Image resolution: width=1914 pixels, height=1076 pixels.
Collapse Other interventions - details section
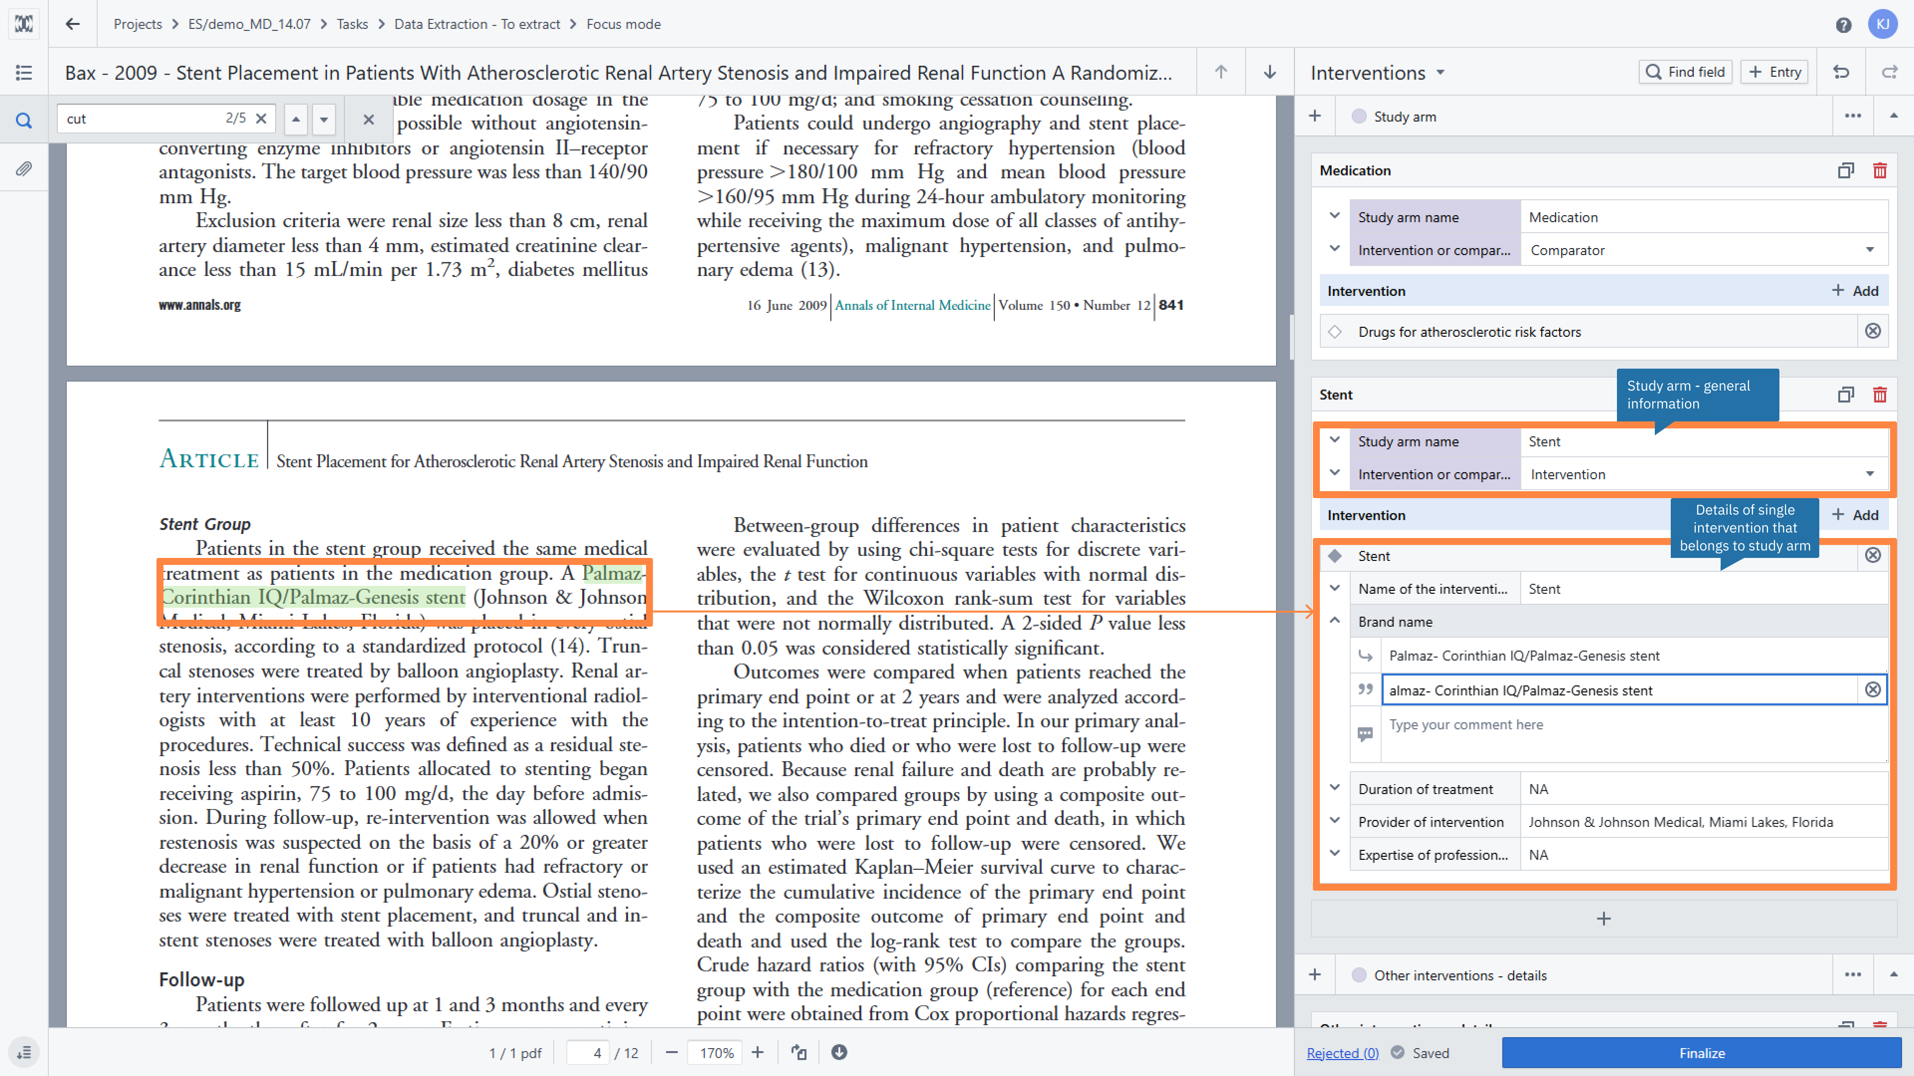click(x=1893, y=975)
